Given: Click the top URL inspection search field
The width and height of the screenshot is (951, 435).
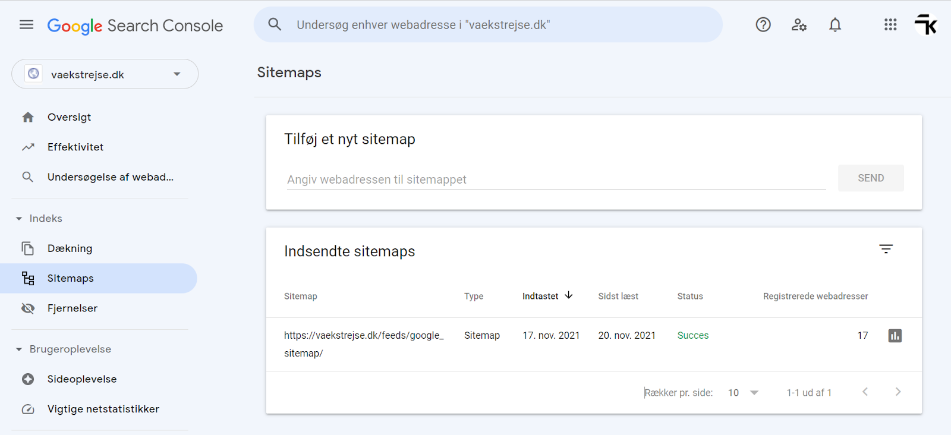Looking at the screenshot, I should (487, 24).
